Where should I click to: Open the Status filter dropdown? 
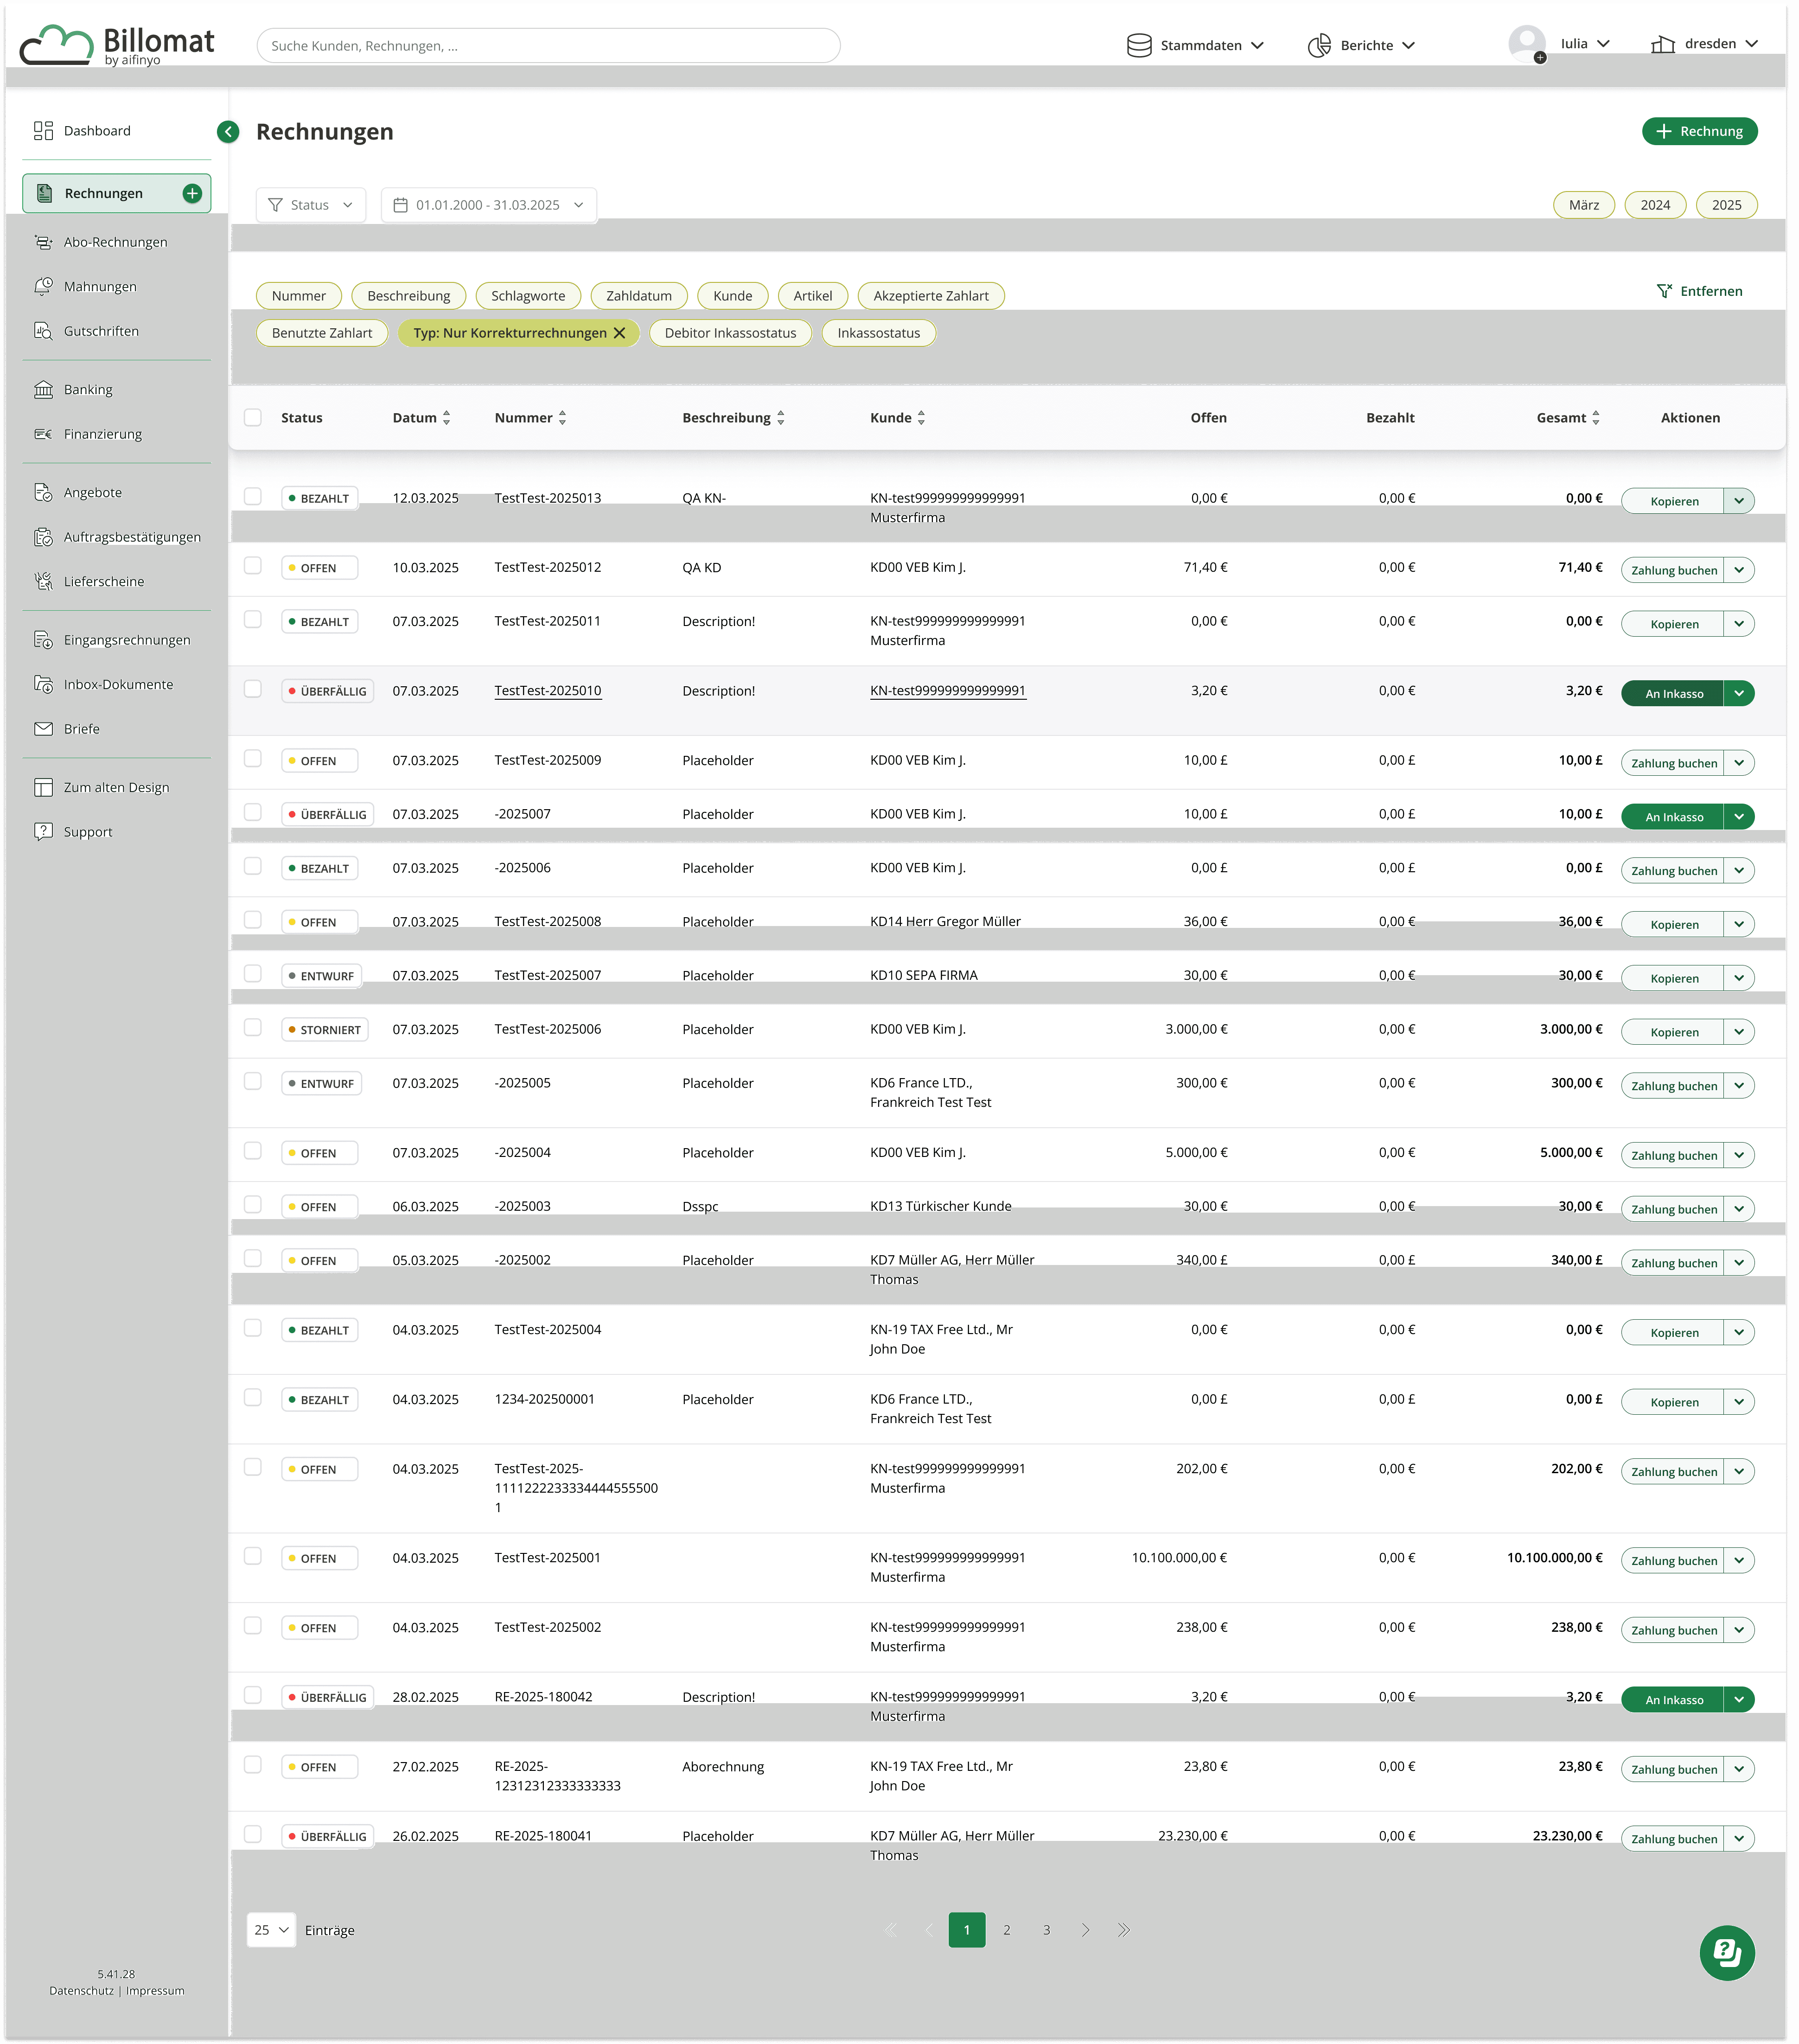click(x=311, y=205)
